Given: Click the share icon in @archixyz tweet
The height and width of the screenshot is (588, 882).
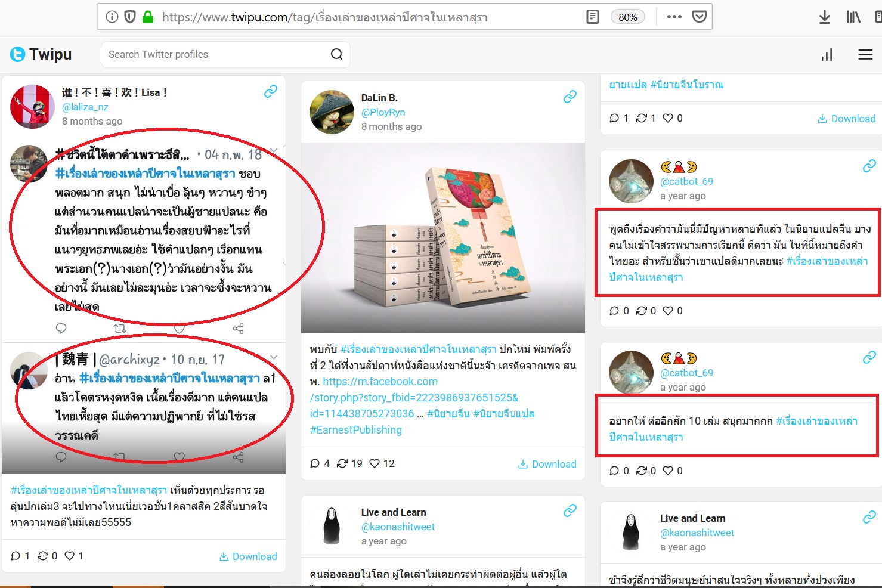Looking at the screenshot, I should (x=238, y=457).
